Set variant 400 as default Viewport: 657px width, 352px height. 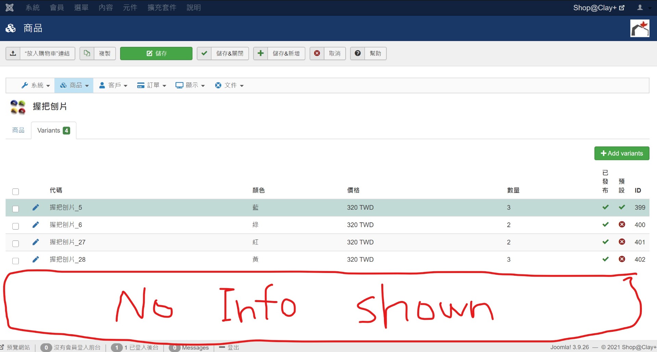[622, 224]
